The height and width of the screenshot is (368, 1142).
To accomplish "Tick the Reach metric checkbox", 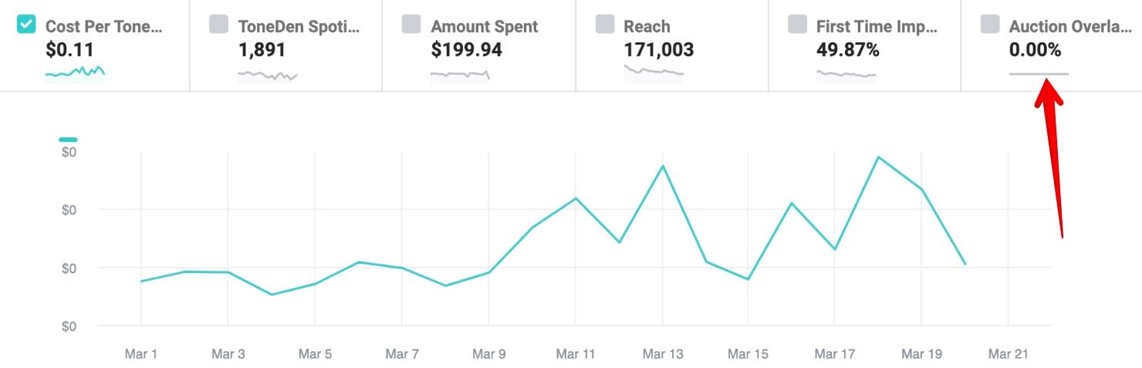I will coord(604,24).
